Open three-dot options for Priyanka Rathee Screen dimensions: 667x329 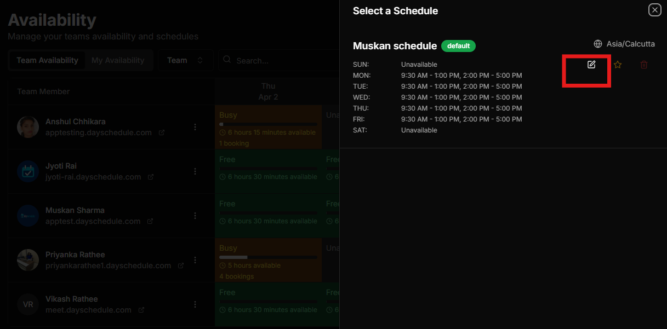(x=195, y=260)
